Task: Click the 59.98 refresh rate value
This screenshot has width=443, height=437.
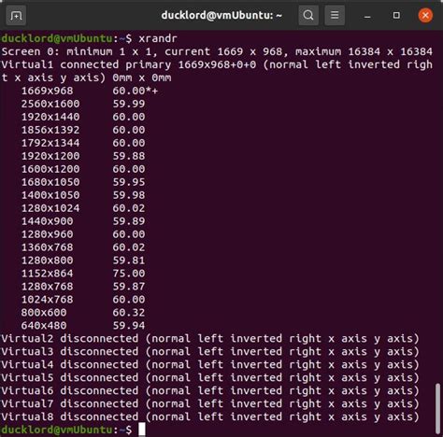Action: click(129, 195)
